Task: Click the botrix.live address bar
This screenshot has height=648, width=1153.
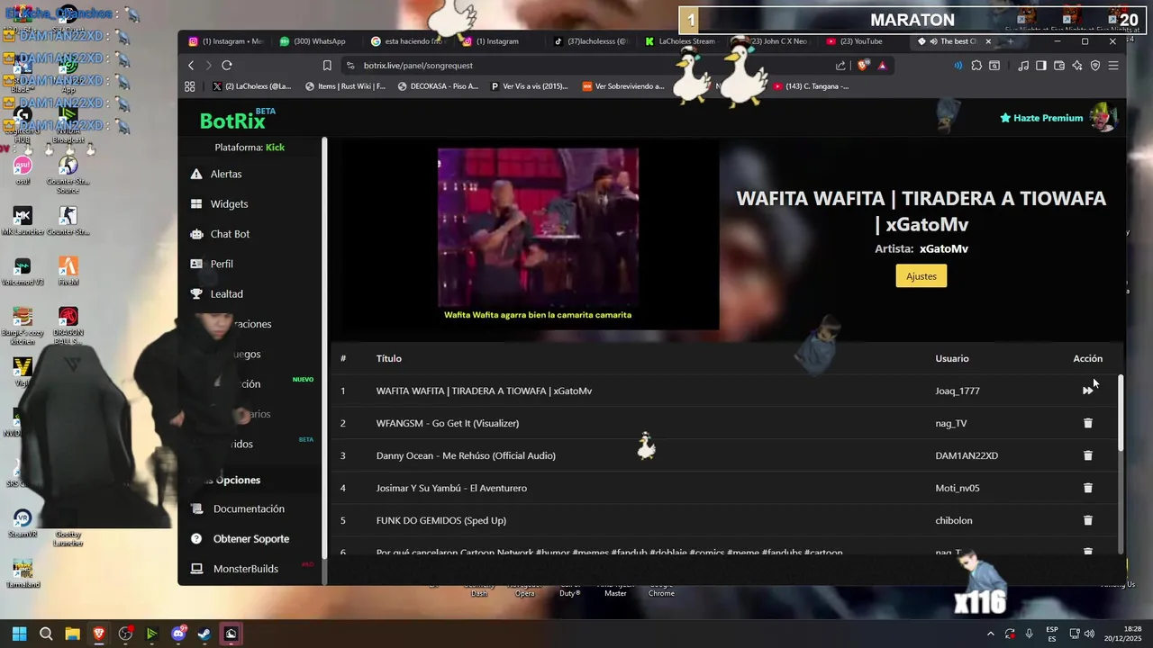Action: point(586,65)
